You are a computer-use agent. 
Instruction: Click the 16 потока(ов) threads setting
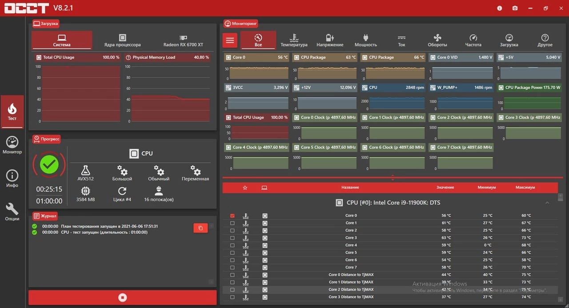tap(159, 194)
